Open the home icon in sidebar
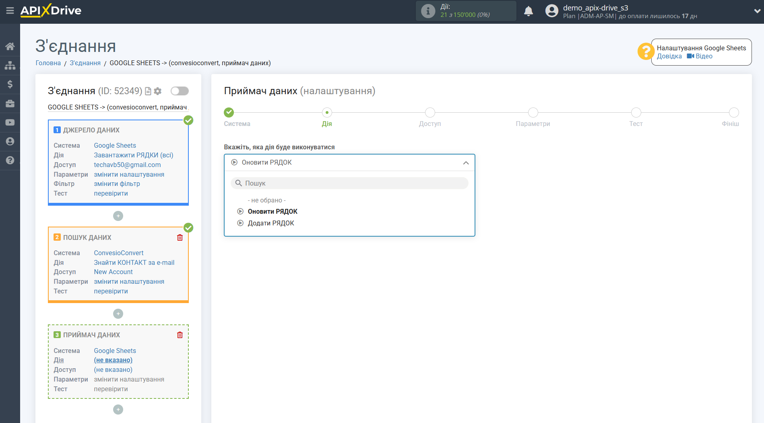Screen dimensions: 764x423 10,46
